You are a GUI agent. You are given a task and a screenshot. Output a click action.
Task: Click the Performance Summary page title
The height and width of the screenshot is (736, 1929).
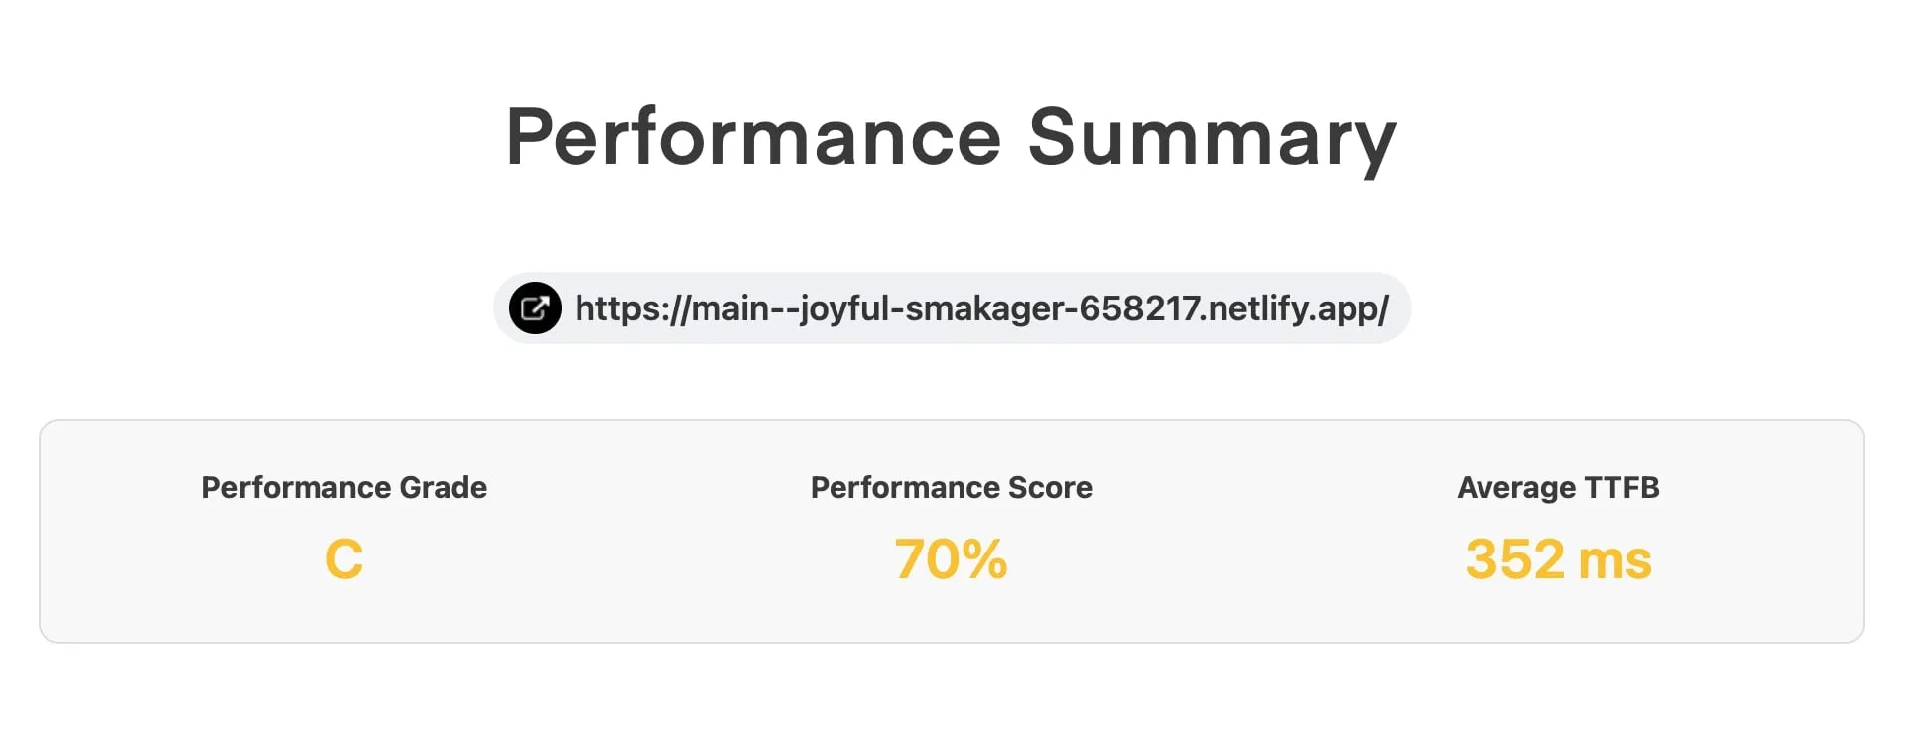tap(952, 136)
